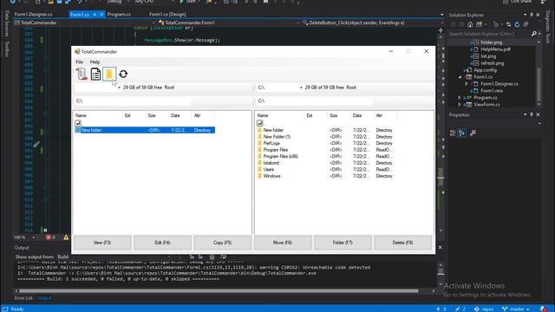Screen dimensions: 555x312
Task: Click the Home icon in Solution Explorer toolbar
Action: [470, 24]
